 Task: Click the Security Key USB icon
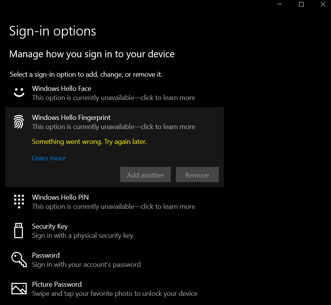[19, 231]
